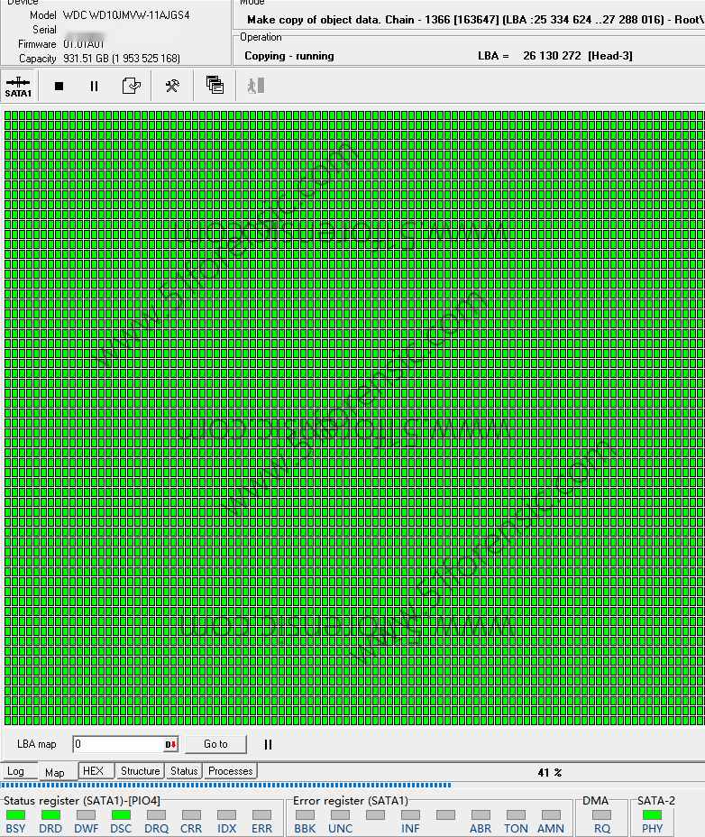Show the Processes tab

tap(231, 771)
